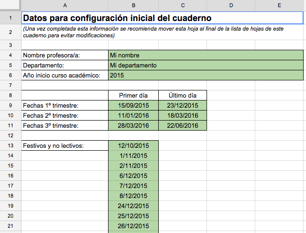Viewport: 306px width, 233px height.
Task: Select column B header
Action: [133, 5]
